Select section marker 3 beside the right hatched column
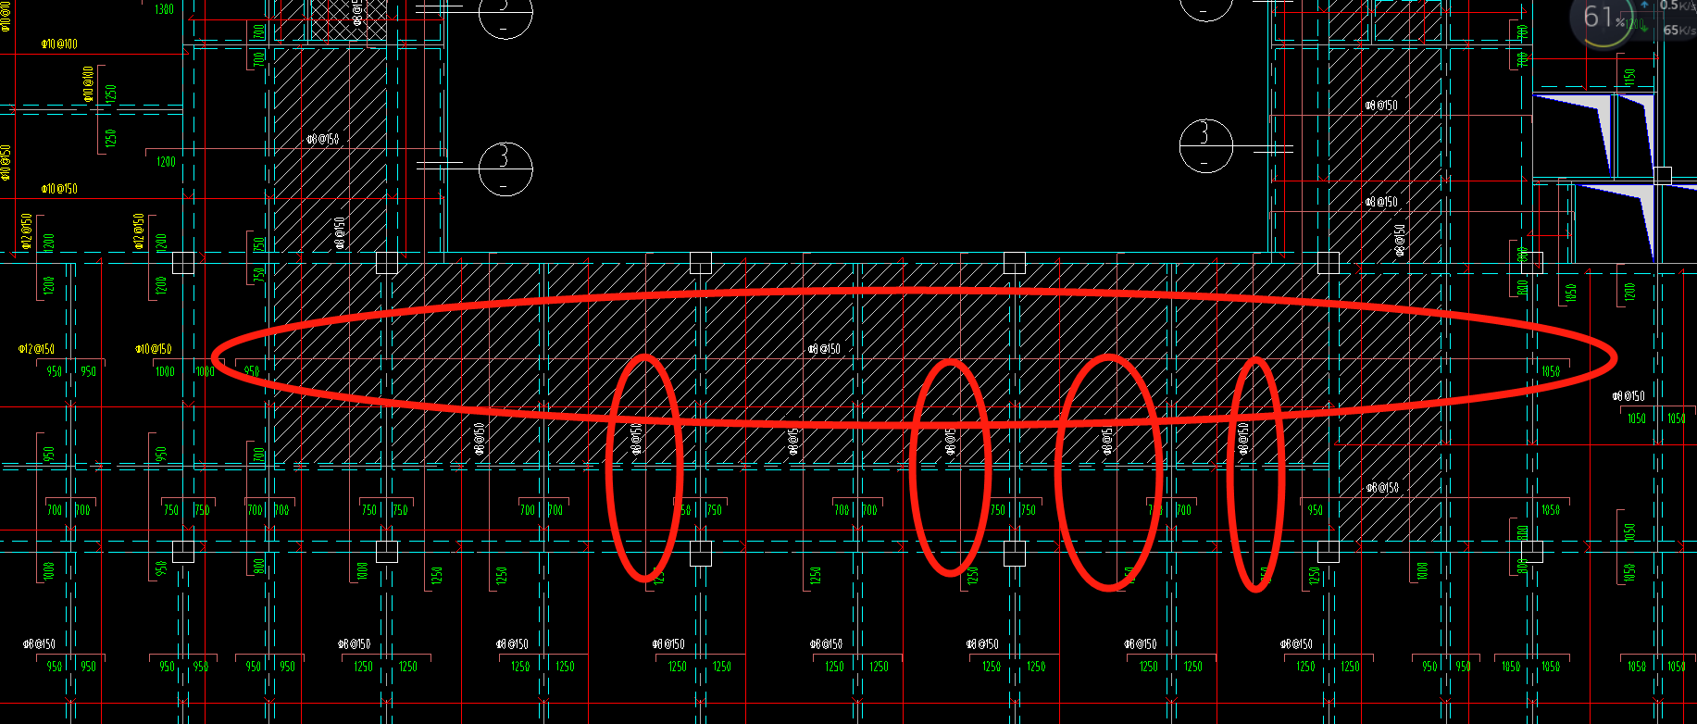Viewport: 1697px width, 724px height. [x=1205, y=145]
